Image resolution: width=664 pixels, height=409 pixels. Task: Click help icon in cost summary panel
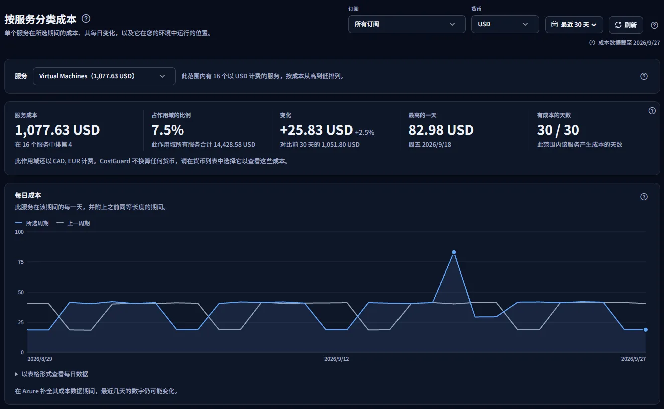(652, 111)
